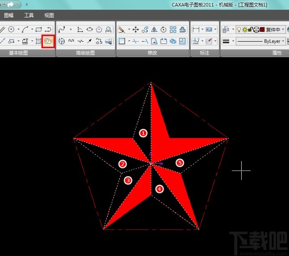Expand the layer name dropdown

(283, 30)
